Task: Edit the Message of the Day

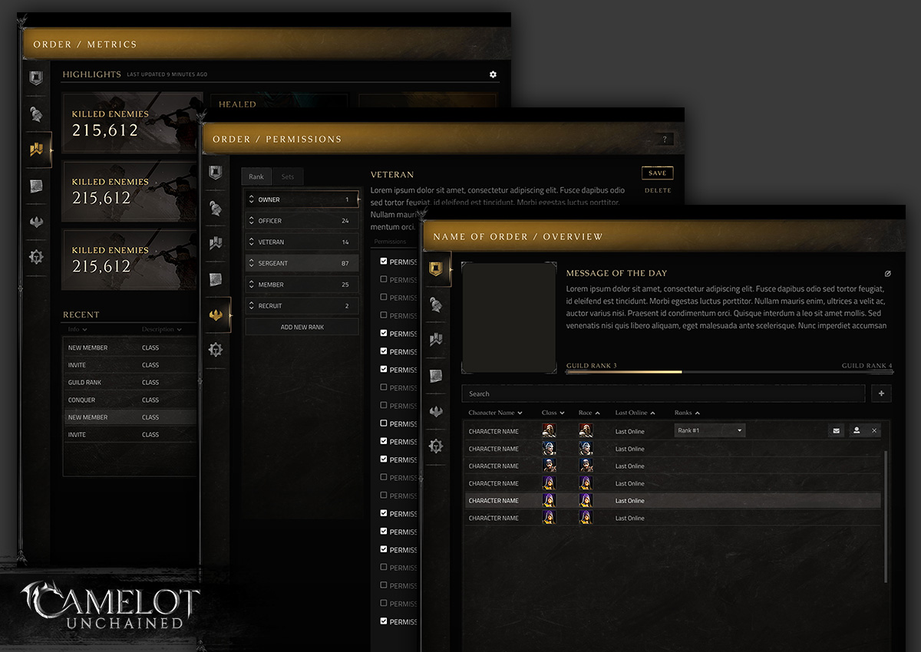Action: [888, 273]
